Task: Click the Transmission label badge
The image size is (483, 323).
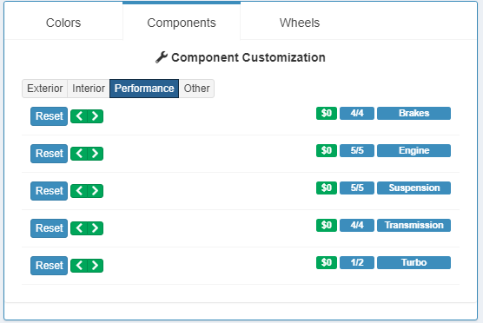Action: [414, 225]
